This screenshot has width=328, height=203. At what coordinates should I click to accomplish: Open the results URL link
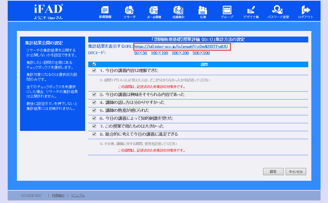click(181, 47)
